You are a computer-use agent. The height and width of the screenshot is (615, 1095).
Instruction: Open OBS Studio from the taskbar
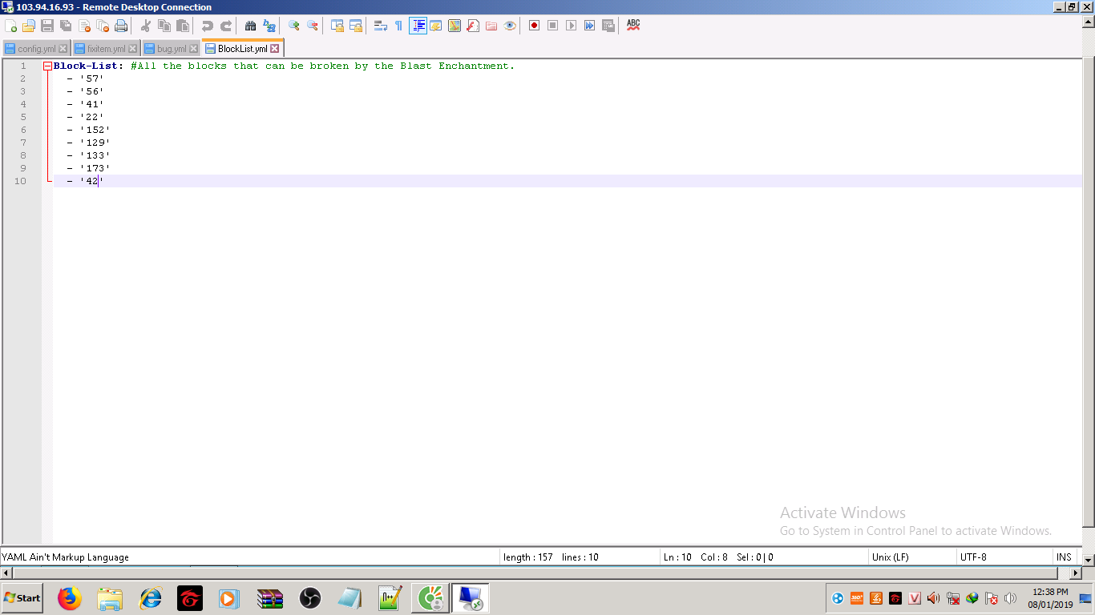pos(310,598)
